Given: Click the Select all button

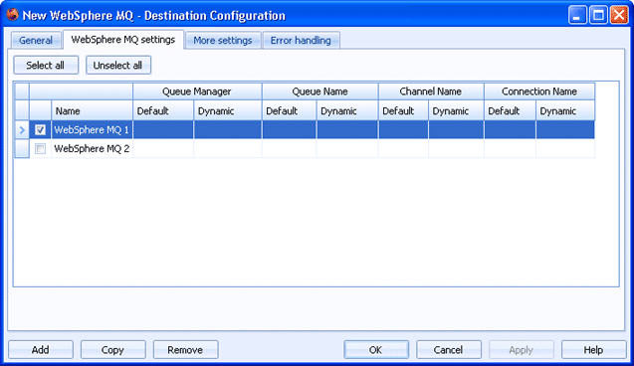Looking at the screenshot, I should (x=46, y=65).
